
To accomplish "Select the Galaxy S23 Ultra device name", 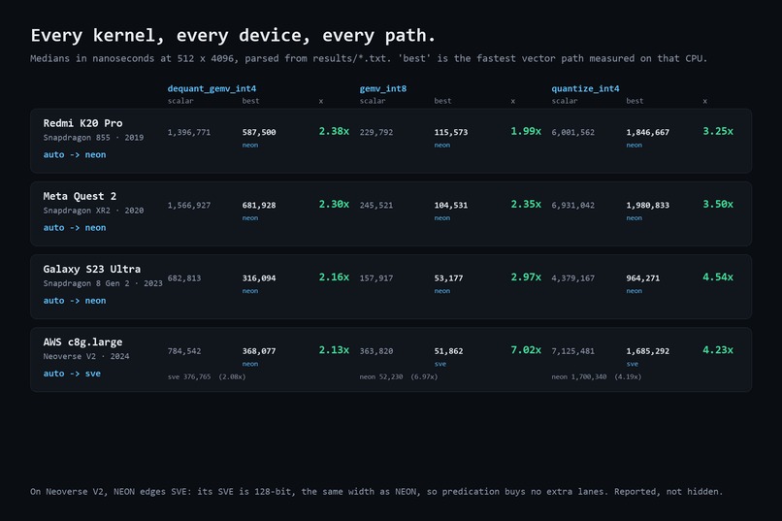I will (x=92, y=269).
